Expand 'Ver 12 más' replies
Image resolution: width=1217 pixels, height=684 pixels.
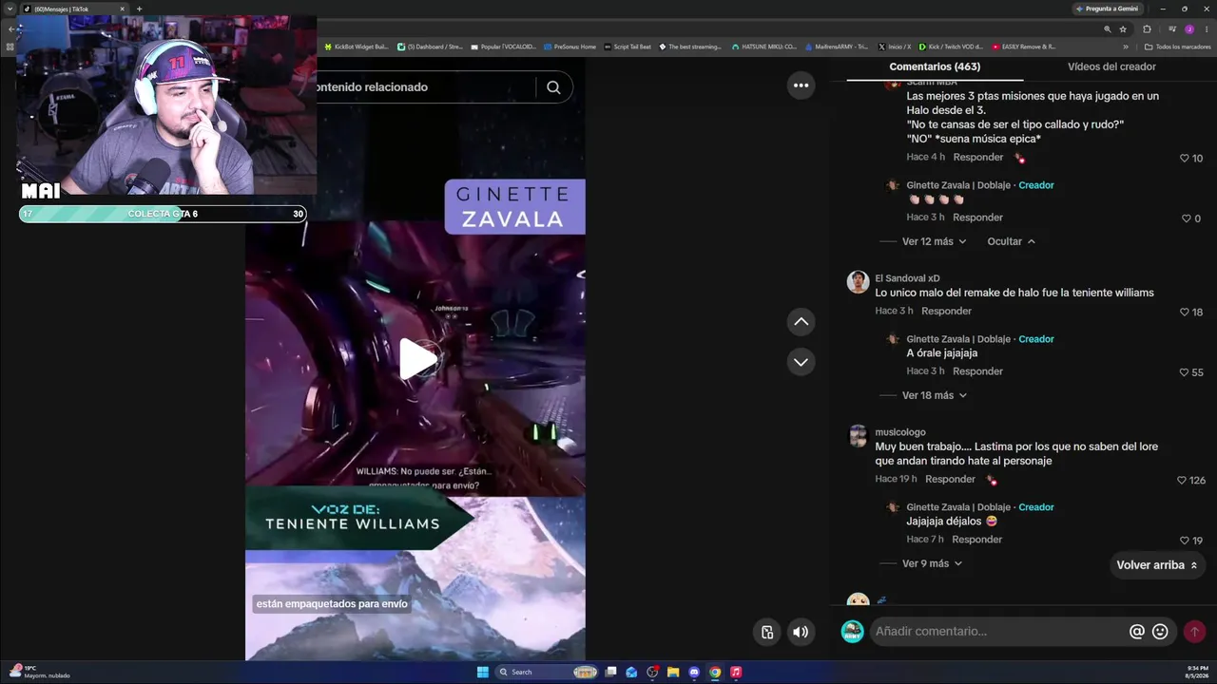[934, 241]
